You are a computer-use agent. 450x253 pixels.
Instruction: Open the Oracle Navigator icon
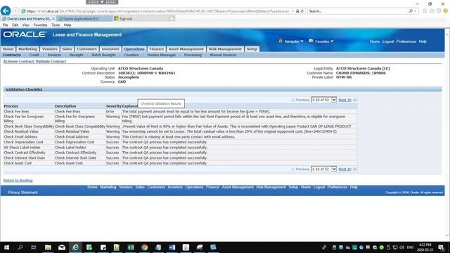click(x=281, y=41)
